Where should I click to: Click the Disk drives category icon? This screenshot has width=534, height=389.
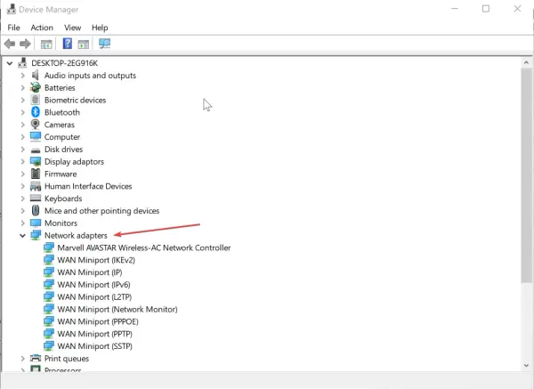36,150
